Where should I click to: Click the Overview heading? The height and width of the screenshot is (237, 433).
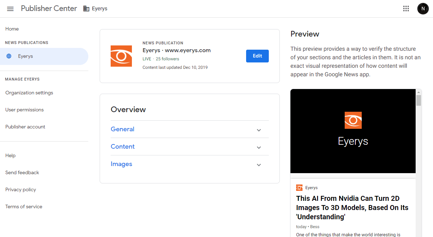coord(128,110)
